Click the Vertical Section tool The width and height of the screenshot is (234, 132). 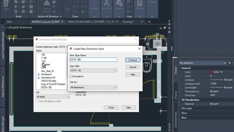tap(47, 7)
